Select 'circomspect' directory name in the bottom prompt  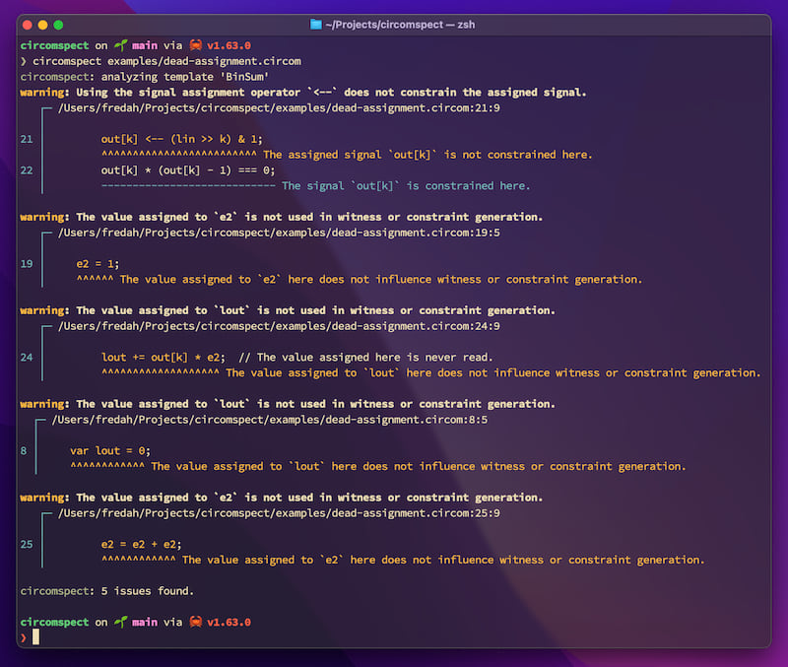pos(54,623)
